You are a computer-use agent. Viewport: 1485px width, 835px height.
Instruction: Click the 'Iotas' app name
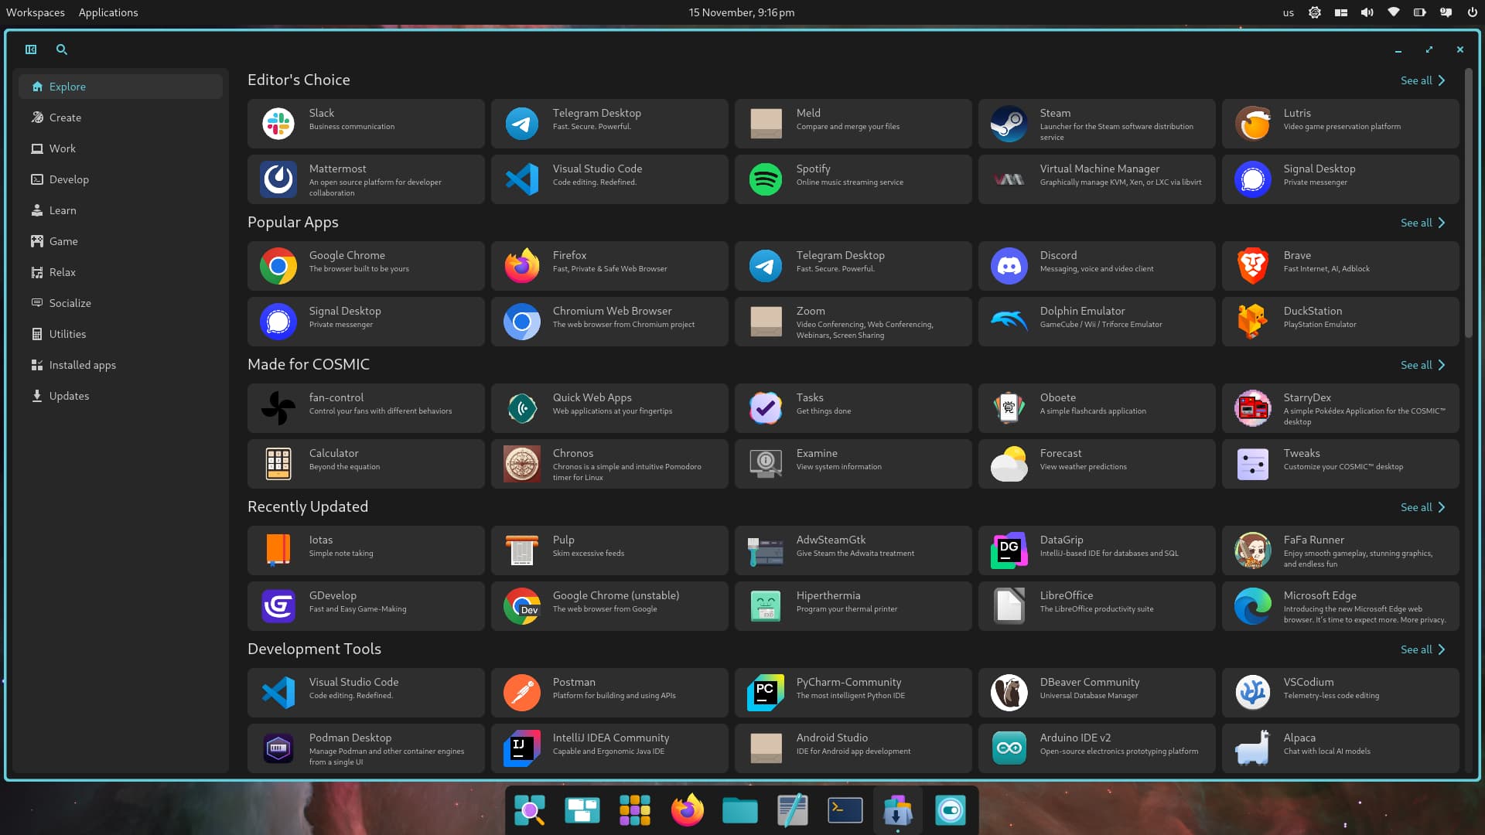coord(321,540)
